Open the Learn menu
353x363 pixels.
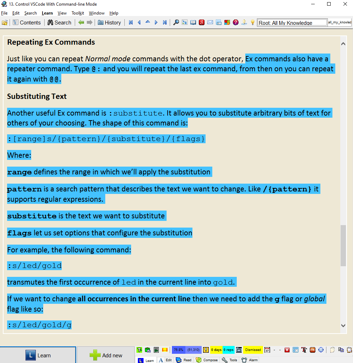click(x=47, y=13)
